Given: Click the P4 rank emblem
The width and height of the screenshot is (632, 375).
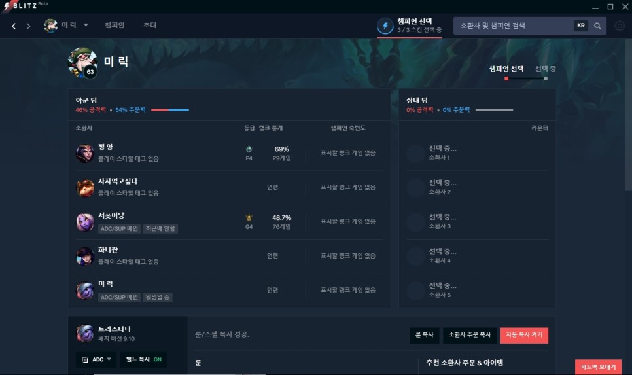Looking at the screenshot, I should pos(249,150).
